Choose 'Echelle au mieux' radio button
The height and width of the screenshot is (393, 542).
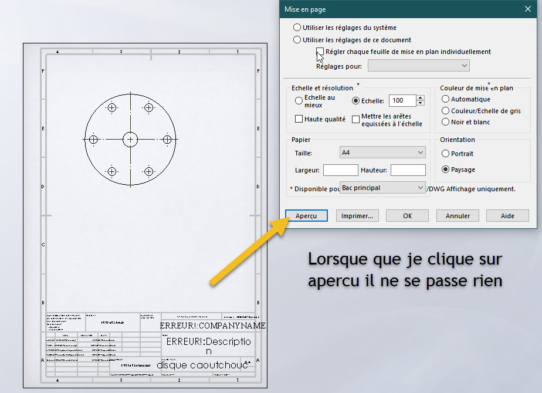click(299, 101)
